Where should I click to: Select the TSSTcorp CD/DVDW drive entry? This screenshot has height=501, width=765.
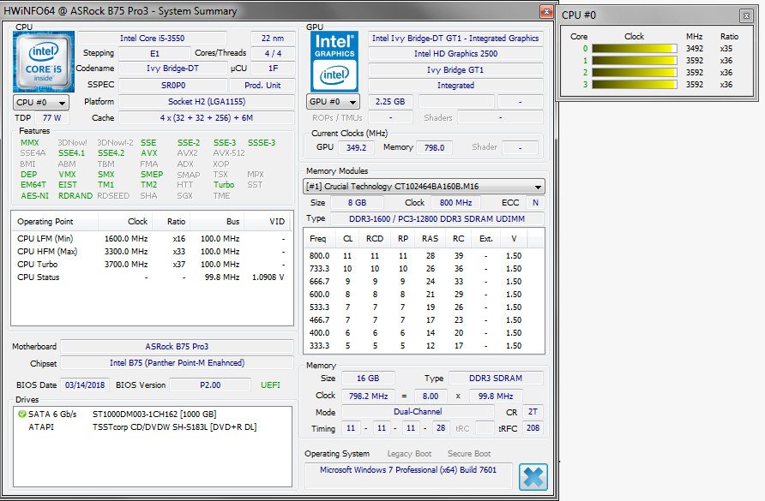pyautogui.click(x=174, y=427)
